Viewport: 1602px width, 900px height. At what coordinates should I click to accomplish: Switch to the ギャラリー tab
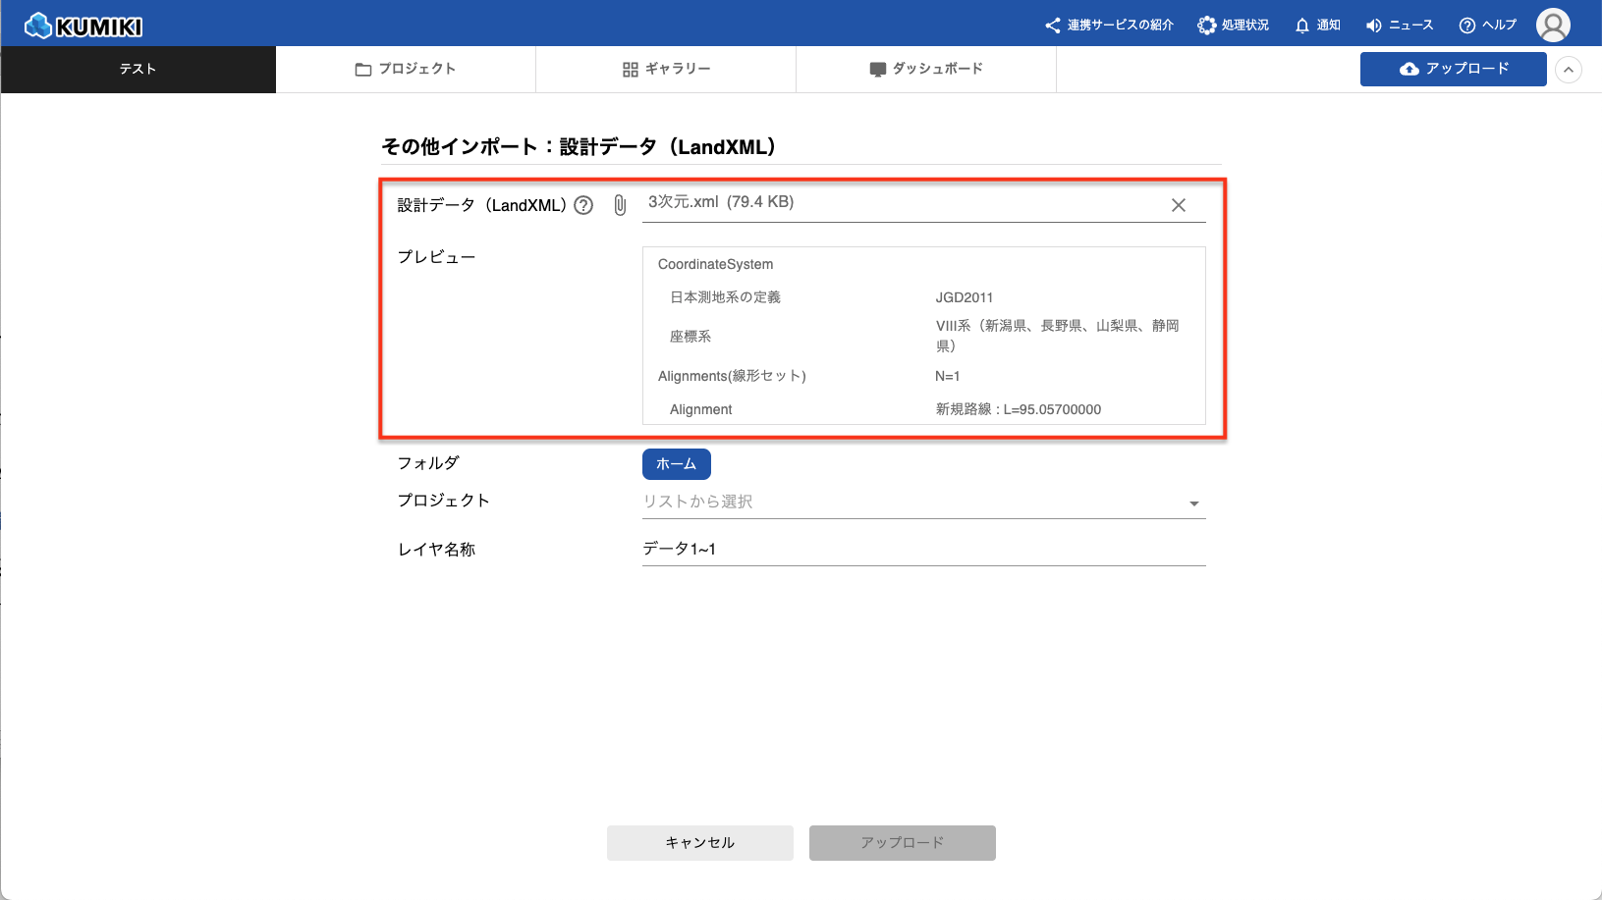[666, 70]
